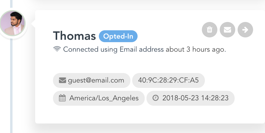Click the America/Los_Angeles timezone label
Screen dimensions: 265x133
coord(104,98)
